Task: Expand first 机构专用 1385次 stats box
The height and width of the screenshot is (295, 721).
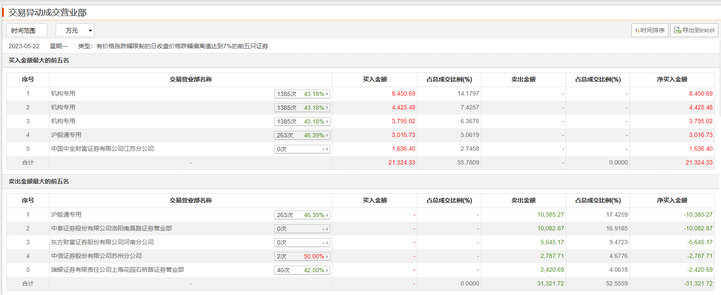Action: (302, 94)
